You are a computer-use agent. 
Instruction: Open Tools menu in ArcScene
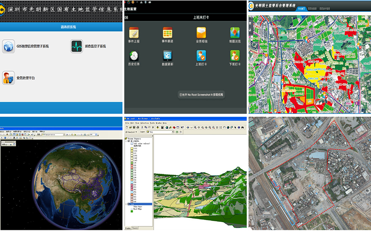click(152, 123)
